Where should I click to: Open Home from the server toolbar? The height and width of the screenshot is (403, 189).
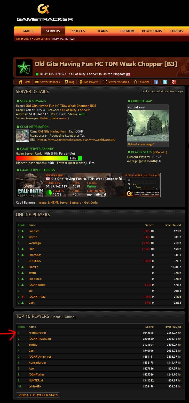click(x=25, y=82)
